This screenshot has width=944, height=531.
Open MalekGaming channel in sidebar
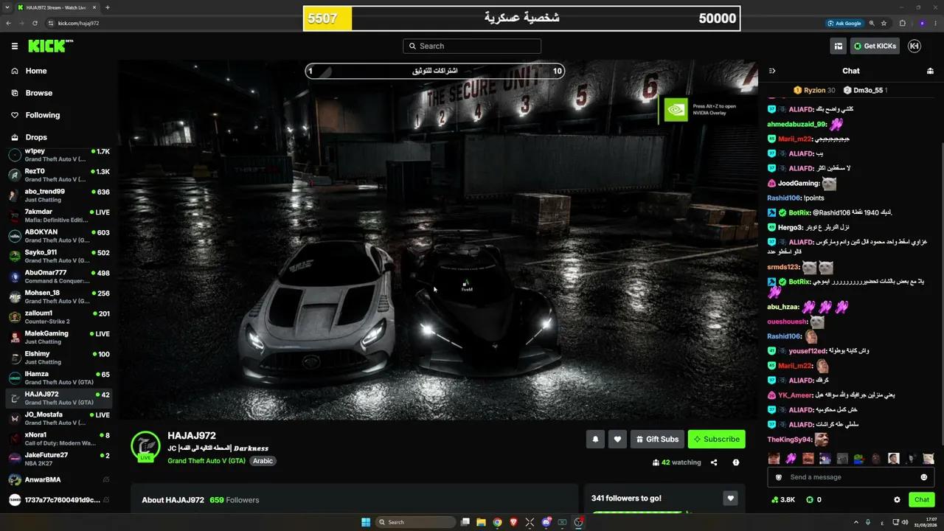tap(59, 337)
